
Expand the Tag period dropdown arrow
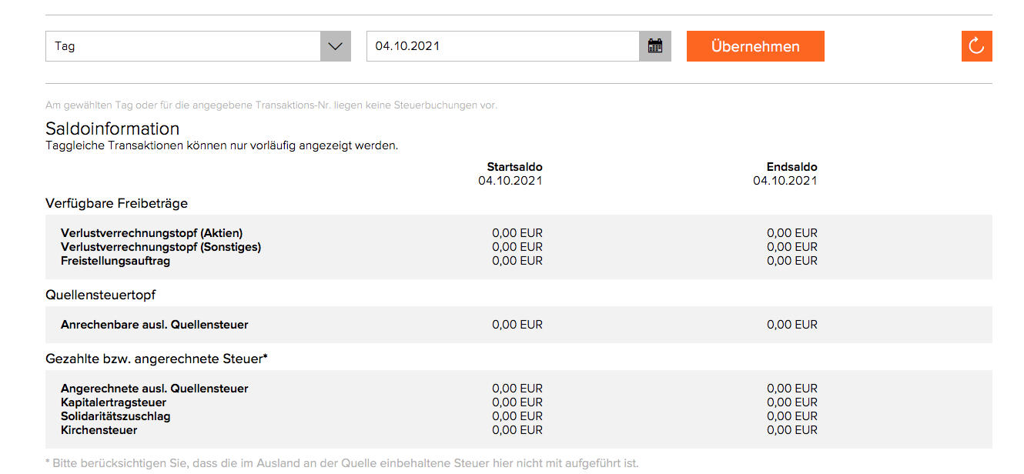tap(335, 46)
